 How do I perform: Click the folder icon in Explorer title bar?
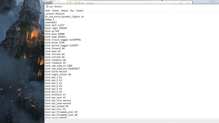[70, 3]
